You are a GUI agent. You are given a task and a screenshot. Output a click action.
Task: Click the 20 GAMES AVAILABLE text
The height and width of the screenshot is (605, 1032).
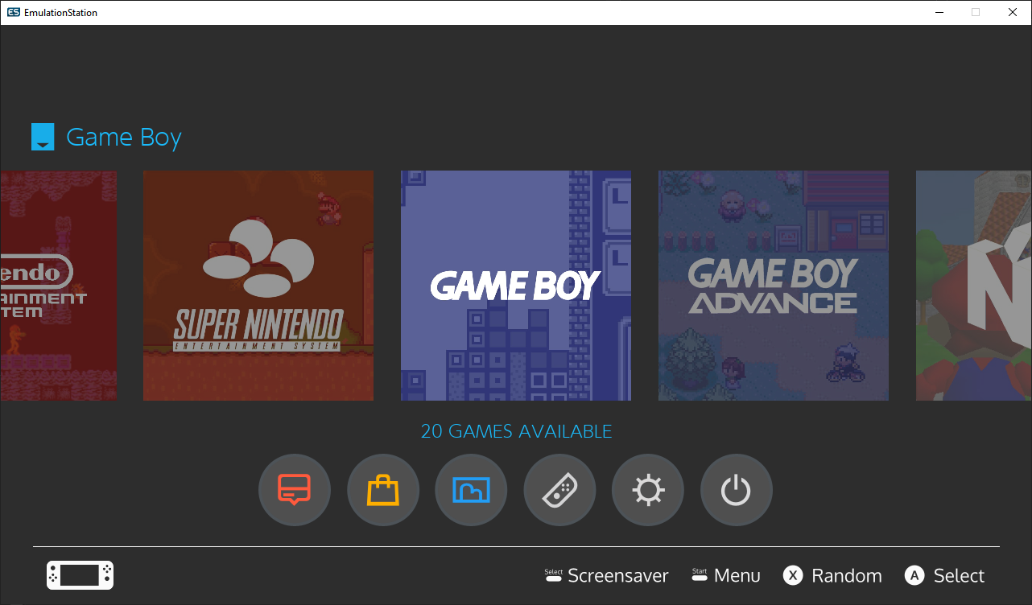pos(516,431)
